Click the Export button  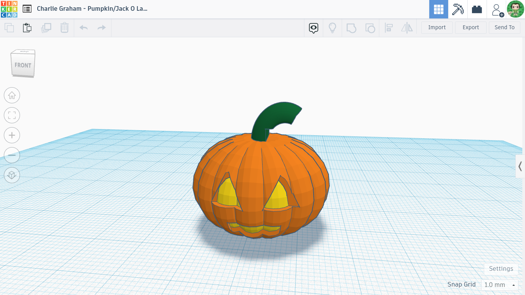470,27
